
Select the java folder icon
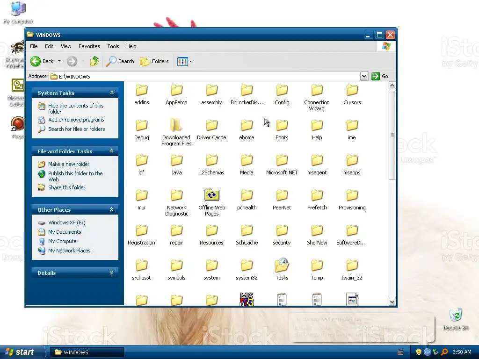[x=176, y=160]
